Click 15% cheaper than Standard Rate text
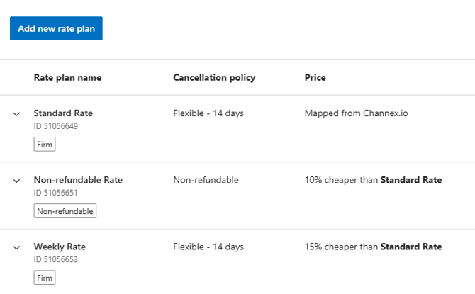 (x=373, y=247)
